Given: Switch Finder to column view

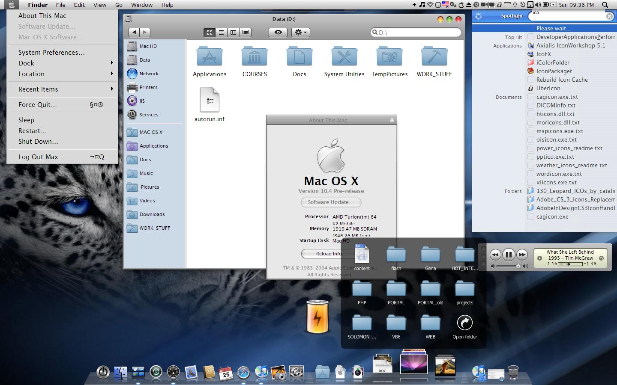Looking at the screenshot, I should [233, 32].
